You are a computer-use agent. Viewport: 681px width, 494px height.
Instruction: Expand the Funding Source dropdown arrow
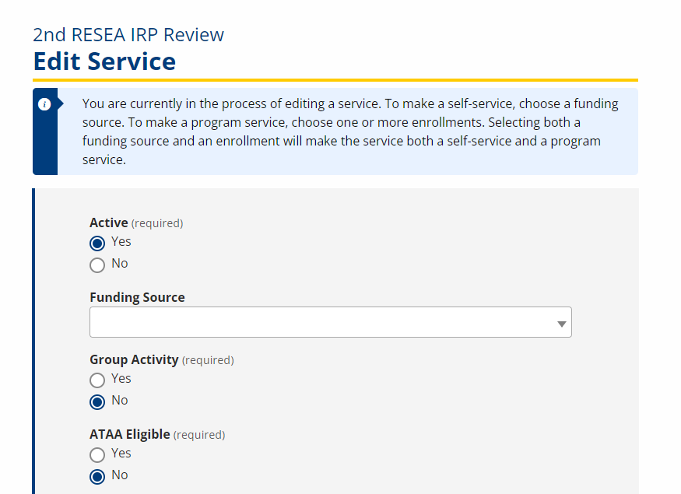562,324
